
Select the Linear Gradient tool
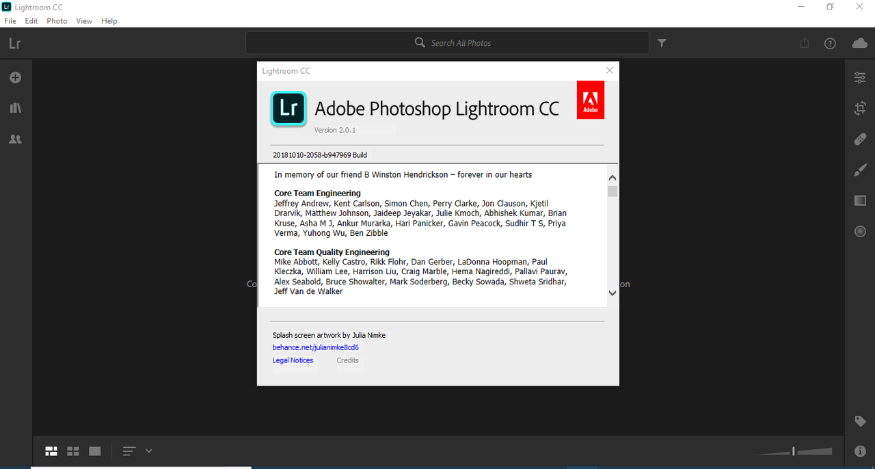pos(860,200)
